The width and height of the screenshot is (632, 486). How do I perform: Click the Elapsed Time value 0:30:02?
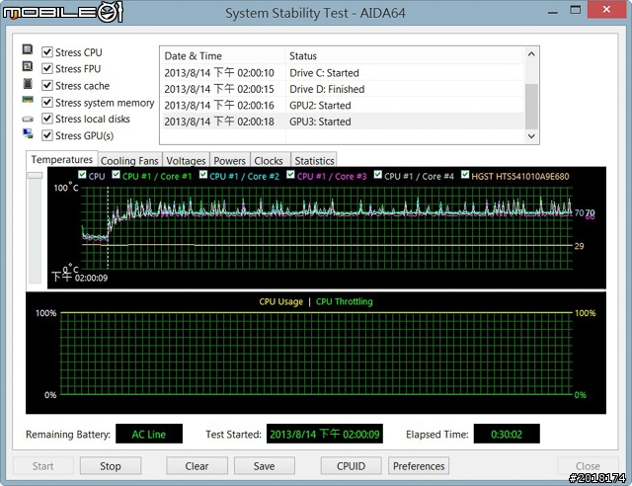pyautogui.click(x=507, y=434)
